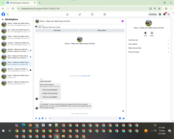Open Zakia conversation in chat list
This screenshot has height=139, width=174.
point(16,57)
